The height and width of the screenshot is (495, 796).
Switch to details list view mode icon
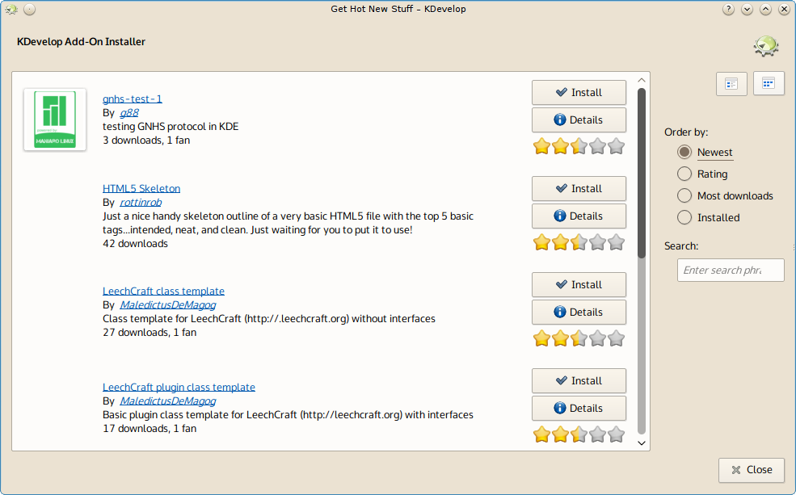pos(731,84)
